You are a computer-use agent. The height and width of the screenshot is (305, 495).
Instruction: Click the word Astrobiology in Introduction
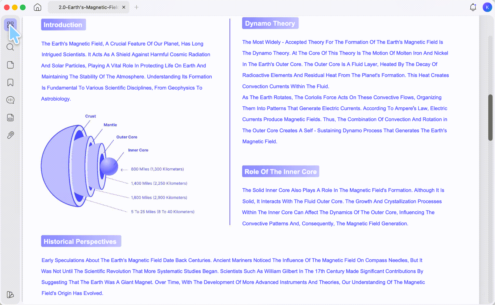click(55, 99)
